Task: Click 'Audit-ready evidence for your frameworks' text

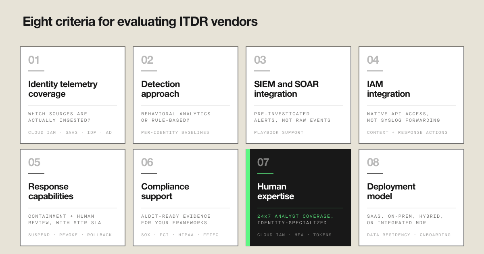Action: 176,219
